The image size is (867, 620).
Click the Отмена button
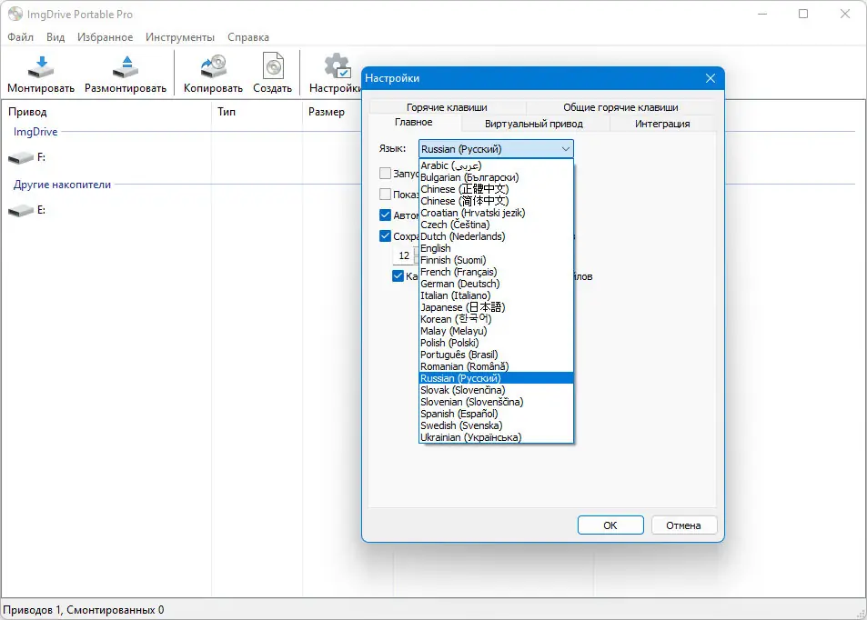683,525
